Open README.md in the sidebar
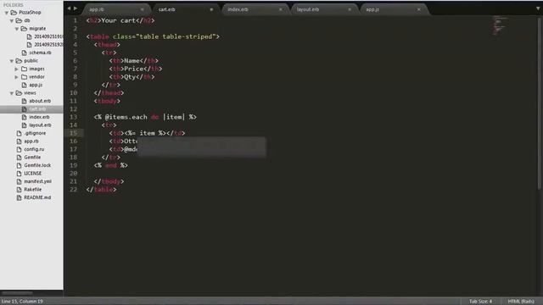Screen dimensions: 543x305 pyautogui.click(x=37, y=197)
